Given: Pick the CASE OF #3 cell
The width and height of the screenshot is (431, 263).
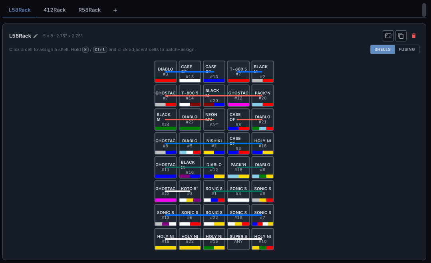Looking at the screenshot, I should [x=238, y=143].
